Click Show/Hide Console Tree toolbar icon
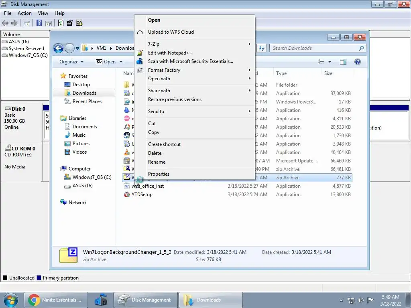 tap(27, 23)
